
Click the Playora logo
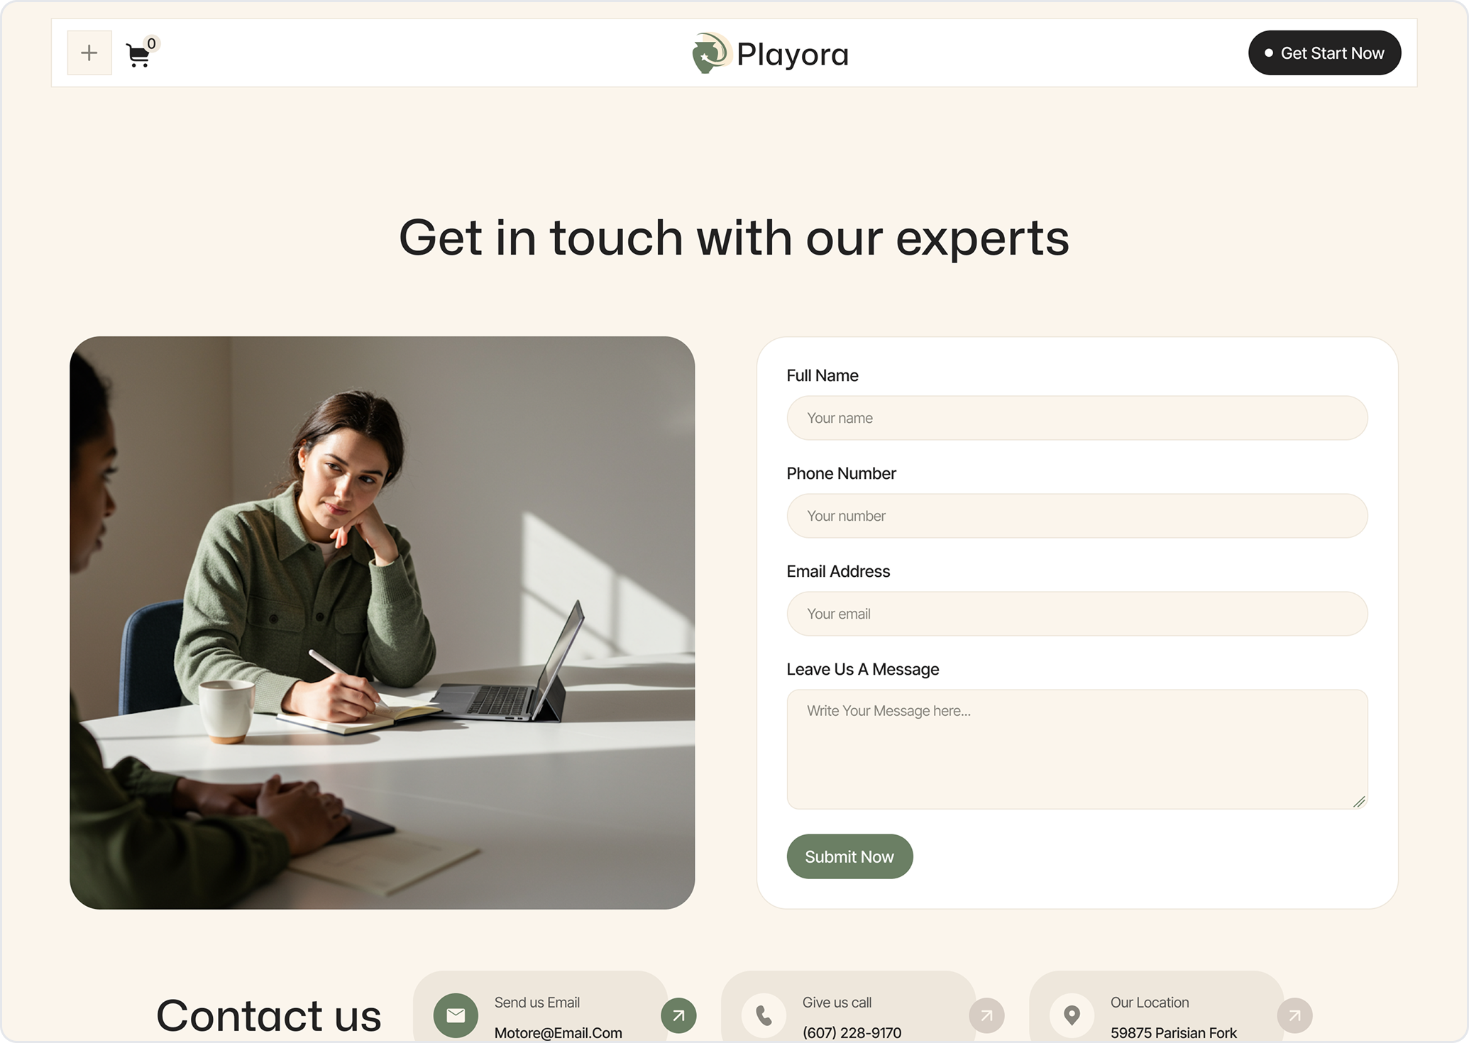tap(771, 53)
